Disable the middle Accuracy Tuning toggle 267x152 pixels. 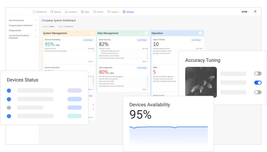click(258, 83)
